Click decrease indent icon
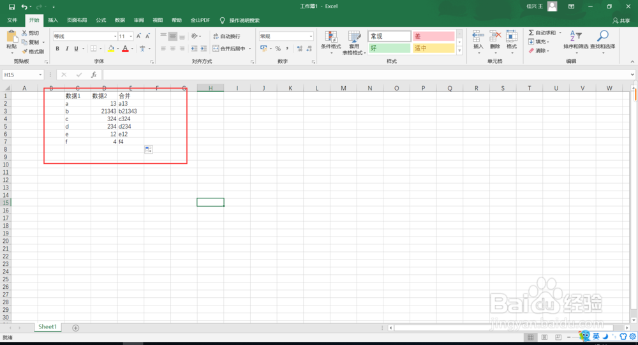This screenshot has width=638, height=345. 194,48
